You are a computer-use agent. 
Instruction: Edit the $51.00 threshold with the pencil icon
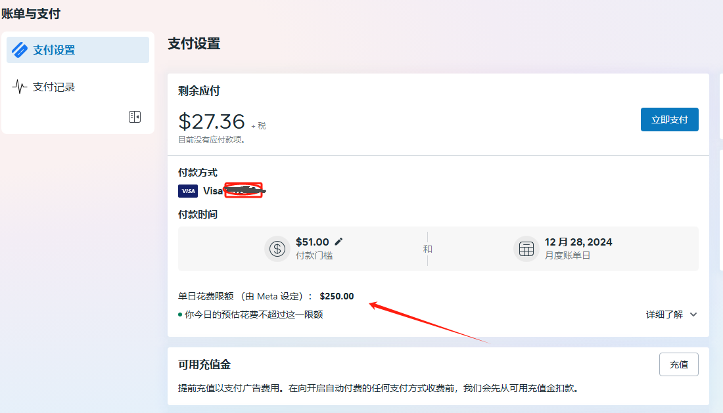(x=339, y=242)
